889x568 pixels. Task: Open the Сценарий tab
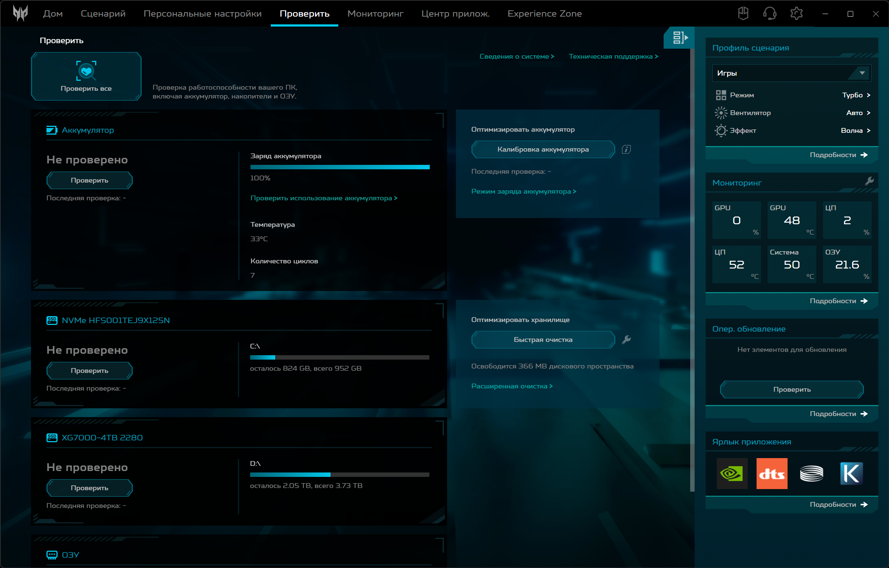click(103, 14)
